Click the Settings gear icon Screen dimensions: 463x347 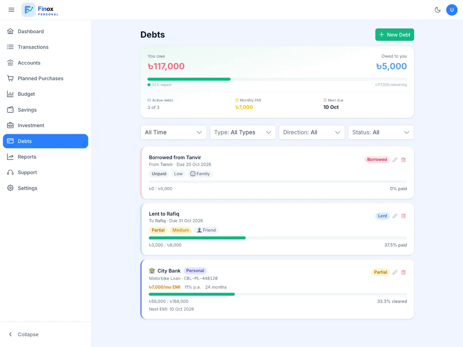point(10,188)
